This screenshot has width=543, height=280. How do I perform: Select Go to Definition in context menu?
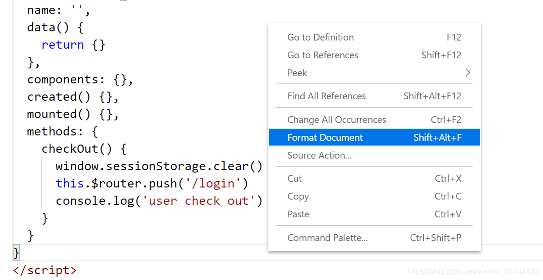[320, 37]
